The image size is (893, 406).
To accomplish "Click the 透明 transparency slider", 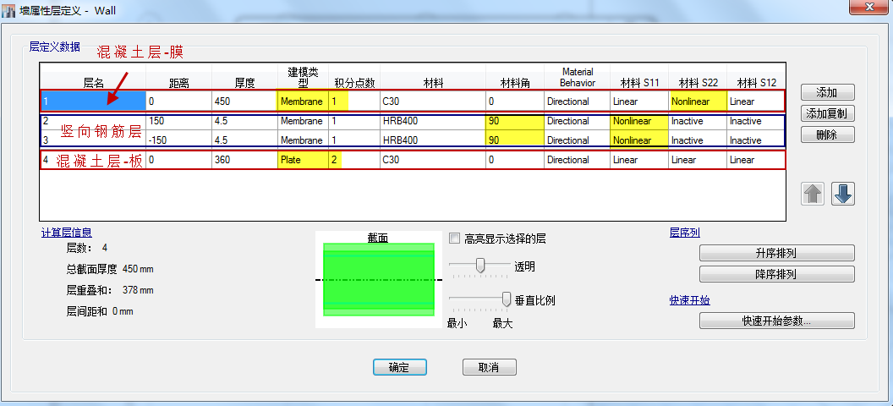I will coord(480,266).
